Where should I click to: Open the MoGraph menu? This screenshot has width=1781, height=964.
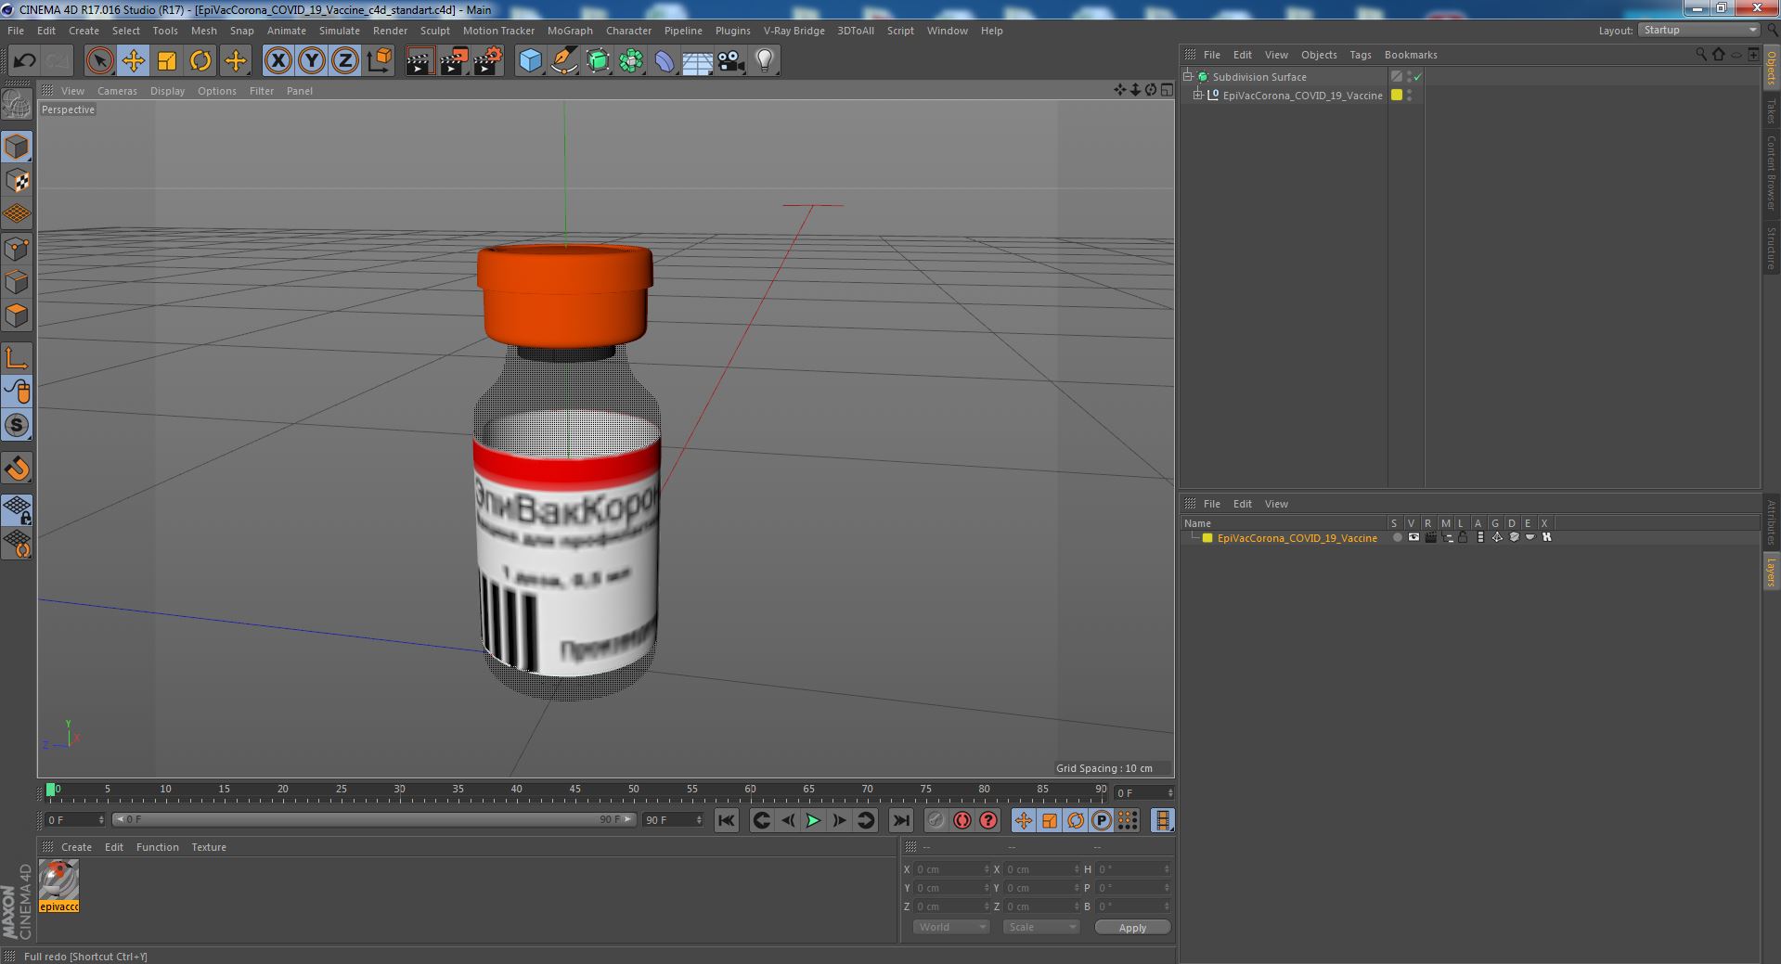point(570,31)
